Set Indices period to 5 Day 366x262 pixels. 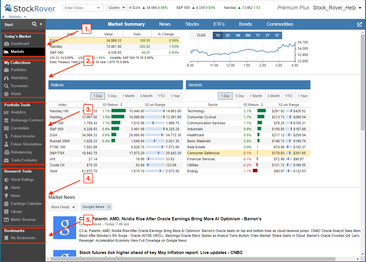click(112, 96)
